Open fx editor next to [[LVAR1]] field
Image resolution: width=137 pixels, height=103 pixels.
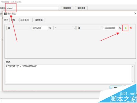50,28
